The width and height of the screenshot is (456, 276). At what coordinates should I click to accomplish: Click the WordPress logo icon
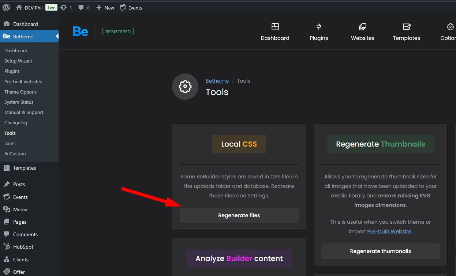click(x=6, y=7)
